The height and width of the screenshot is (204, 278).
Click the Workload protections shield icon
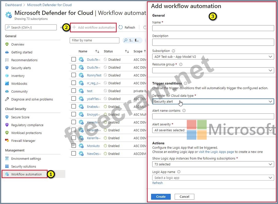(7, 133)
